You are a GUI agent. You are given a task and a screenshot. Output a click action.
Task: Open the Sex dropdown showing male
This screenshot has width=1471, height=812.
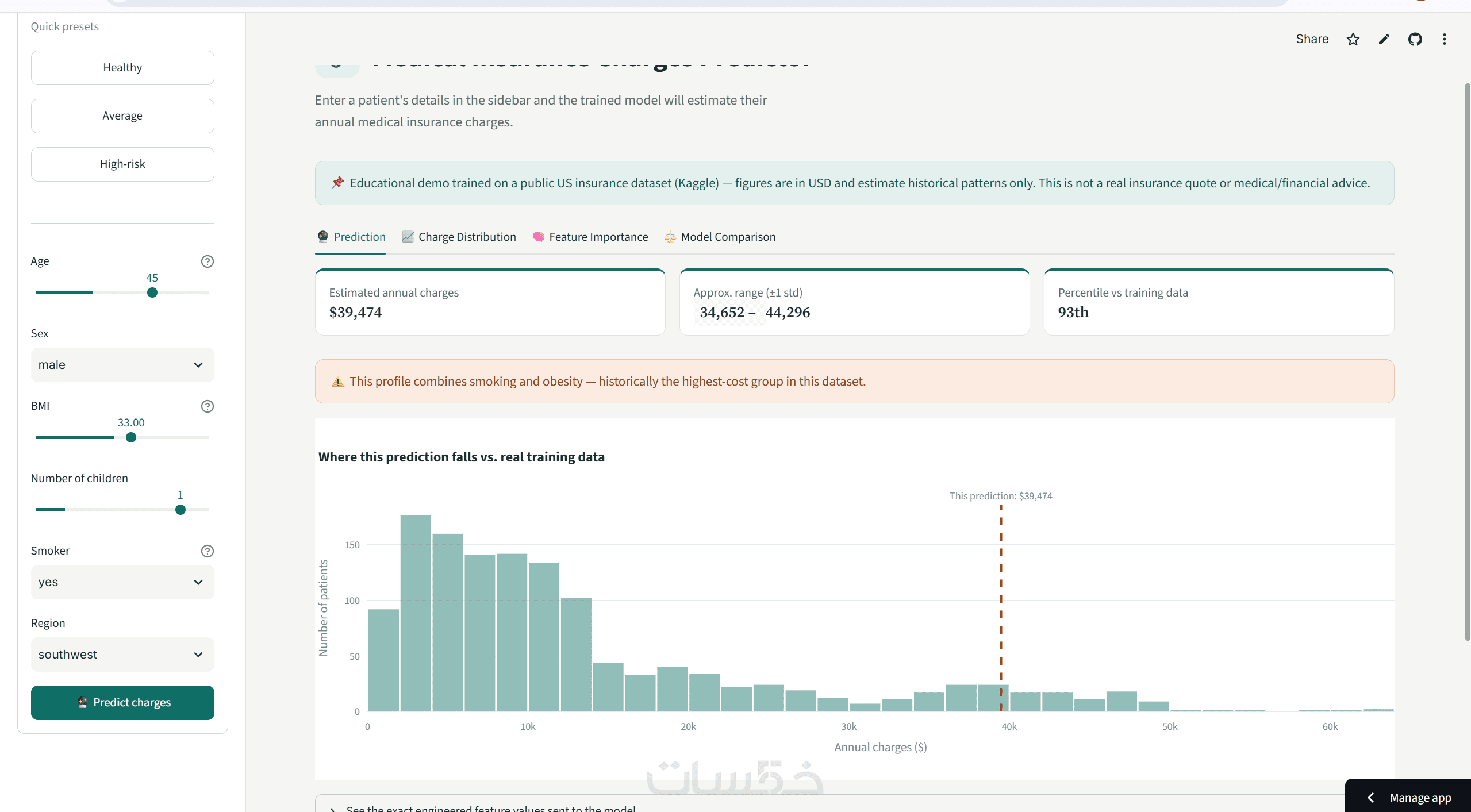(x=122, y=365)
